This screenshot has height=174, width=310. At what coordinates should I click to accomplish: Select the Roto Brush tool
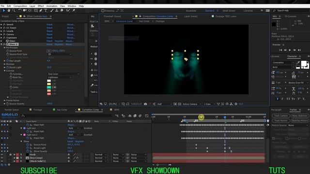pos(68,11)
